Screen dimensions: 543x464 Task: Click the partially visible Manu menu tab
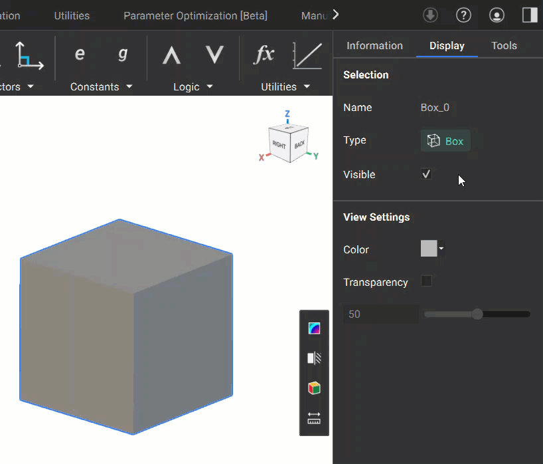tap(314, 15)
